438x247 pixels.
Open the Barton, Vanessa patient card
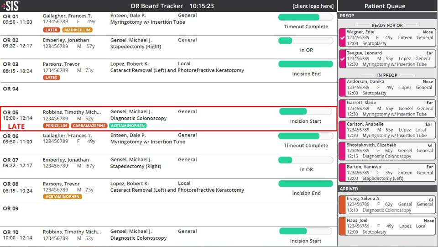click(x=387, y=173)
